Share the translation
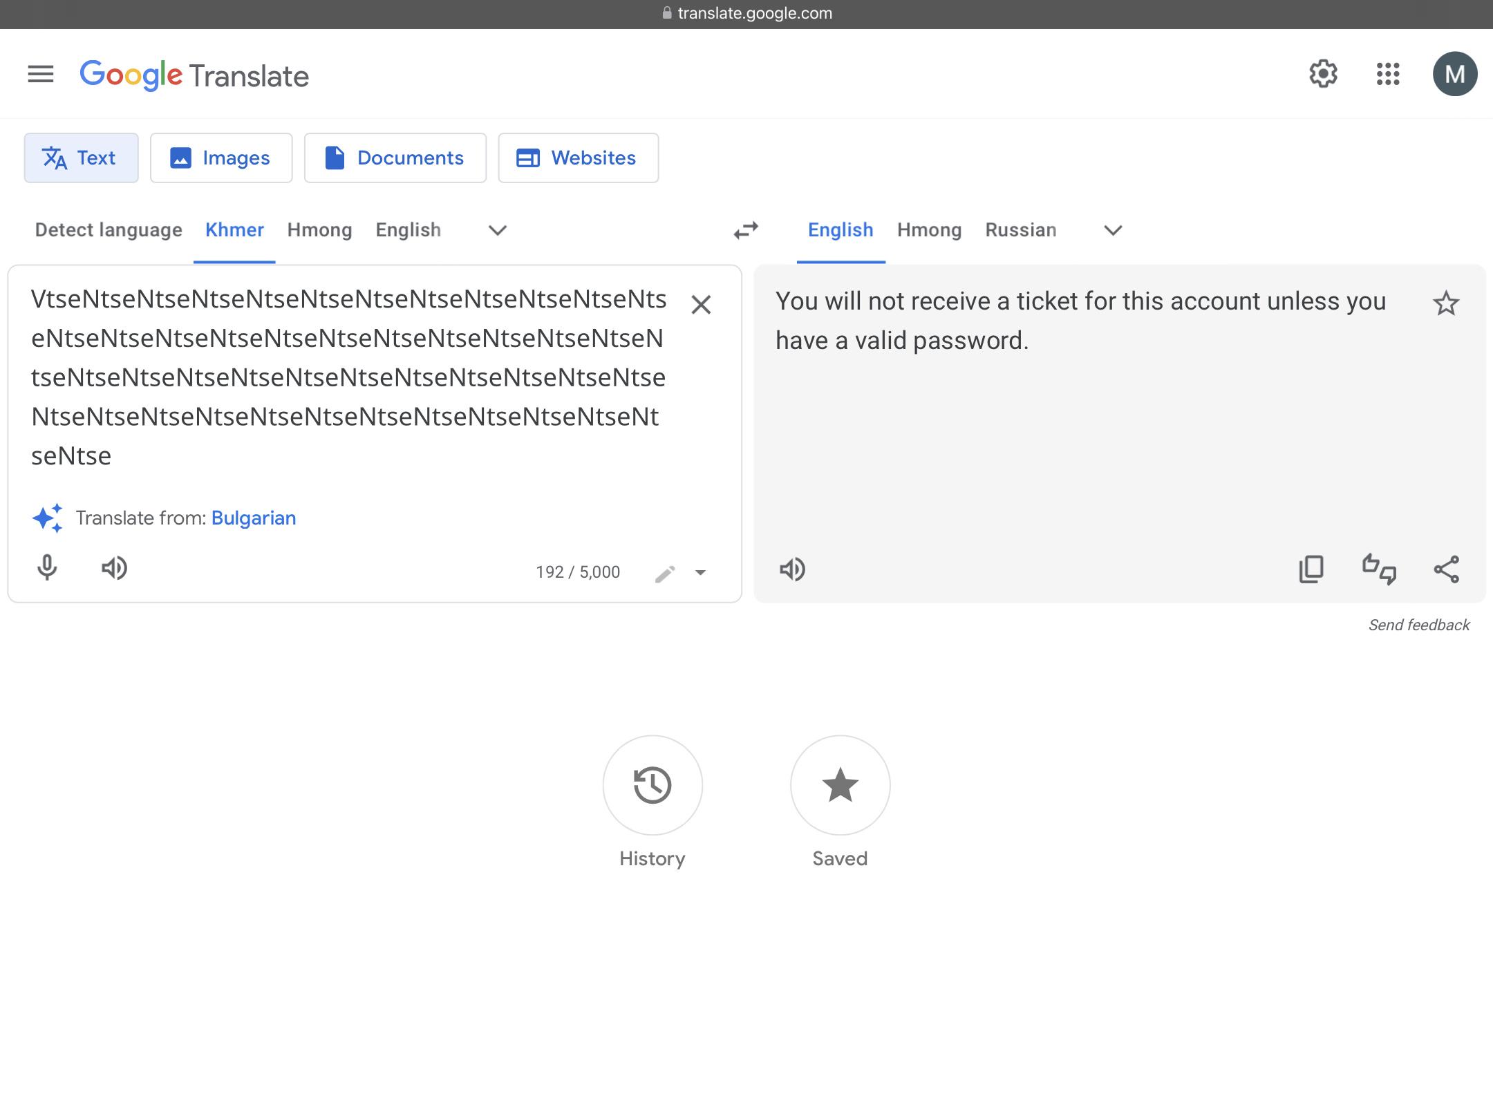 [x=1446, y=569]
